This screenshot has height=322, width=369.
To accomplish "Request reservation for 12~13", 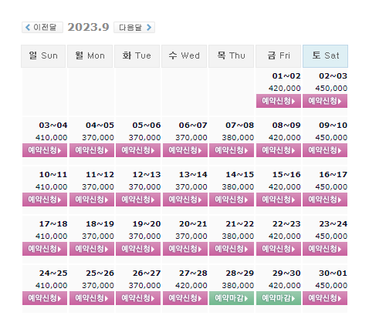I will pos(138,200).
